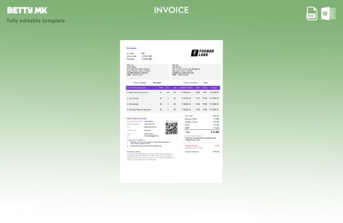This screenshot has height=223, width=343.
Task: Click the INVOICE title at top center
Action: click(171, 10)
